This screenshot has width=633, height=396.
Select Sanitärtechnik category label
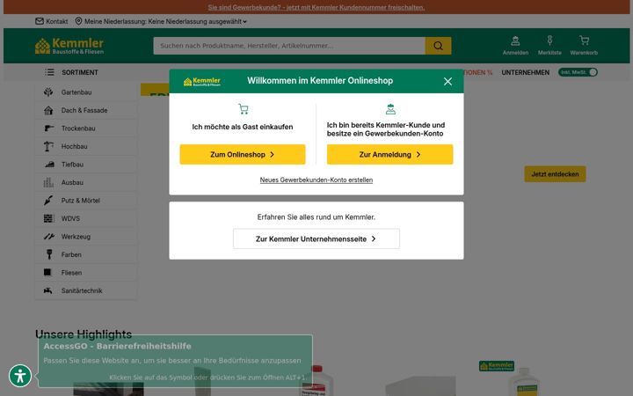coord(82,291)
